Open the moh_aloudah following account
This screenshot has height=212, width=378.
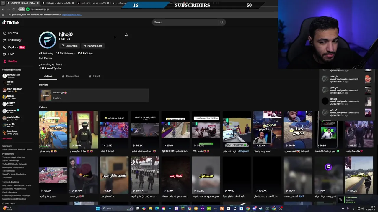pos(12,90)
